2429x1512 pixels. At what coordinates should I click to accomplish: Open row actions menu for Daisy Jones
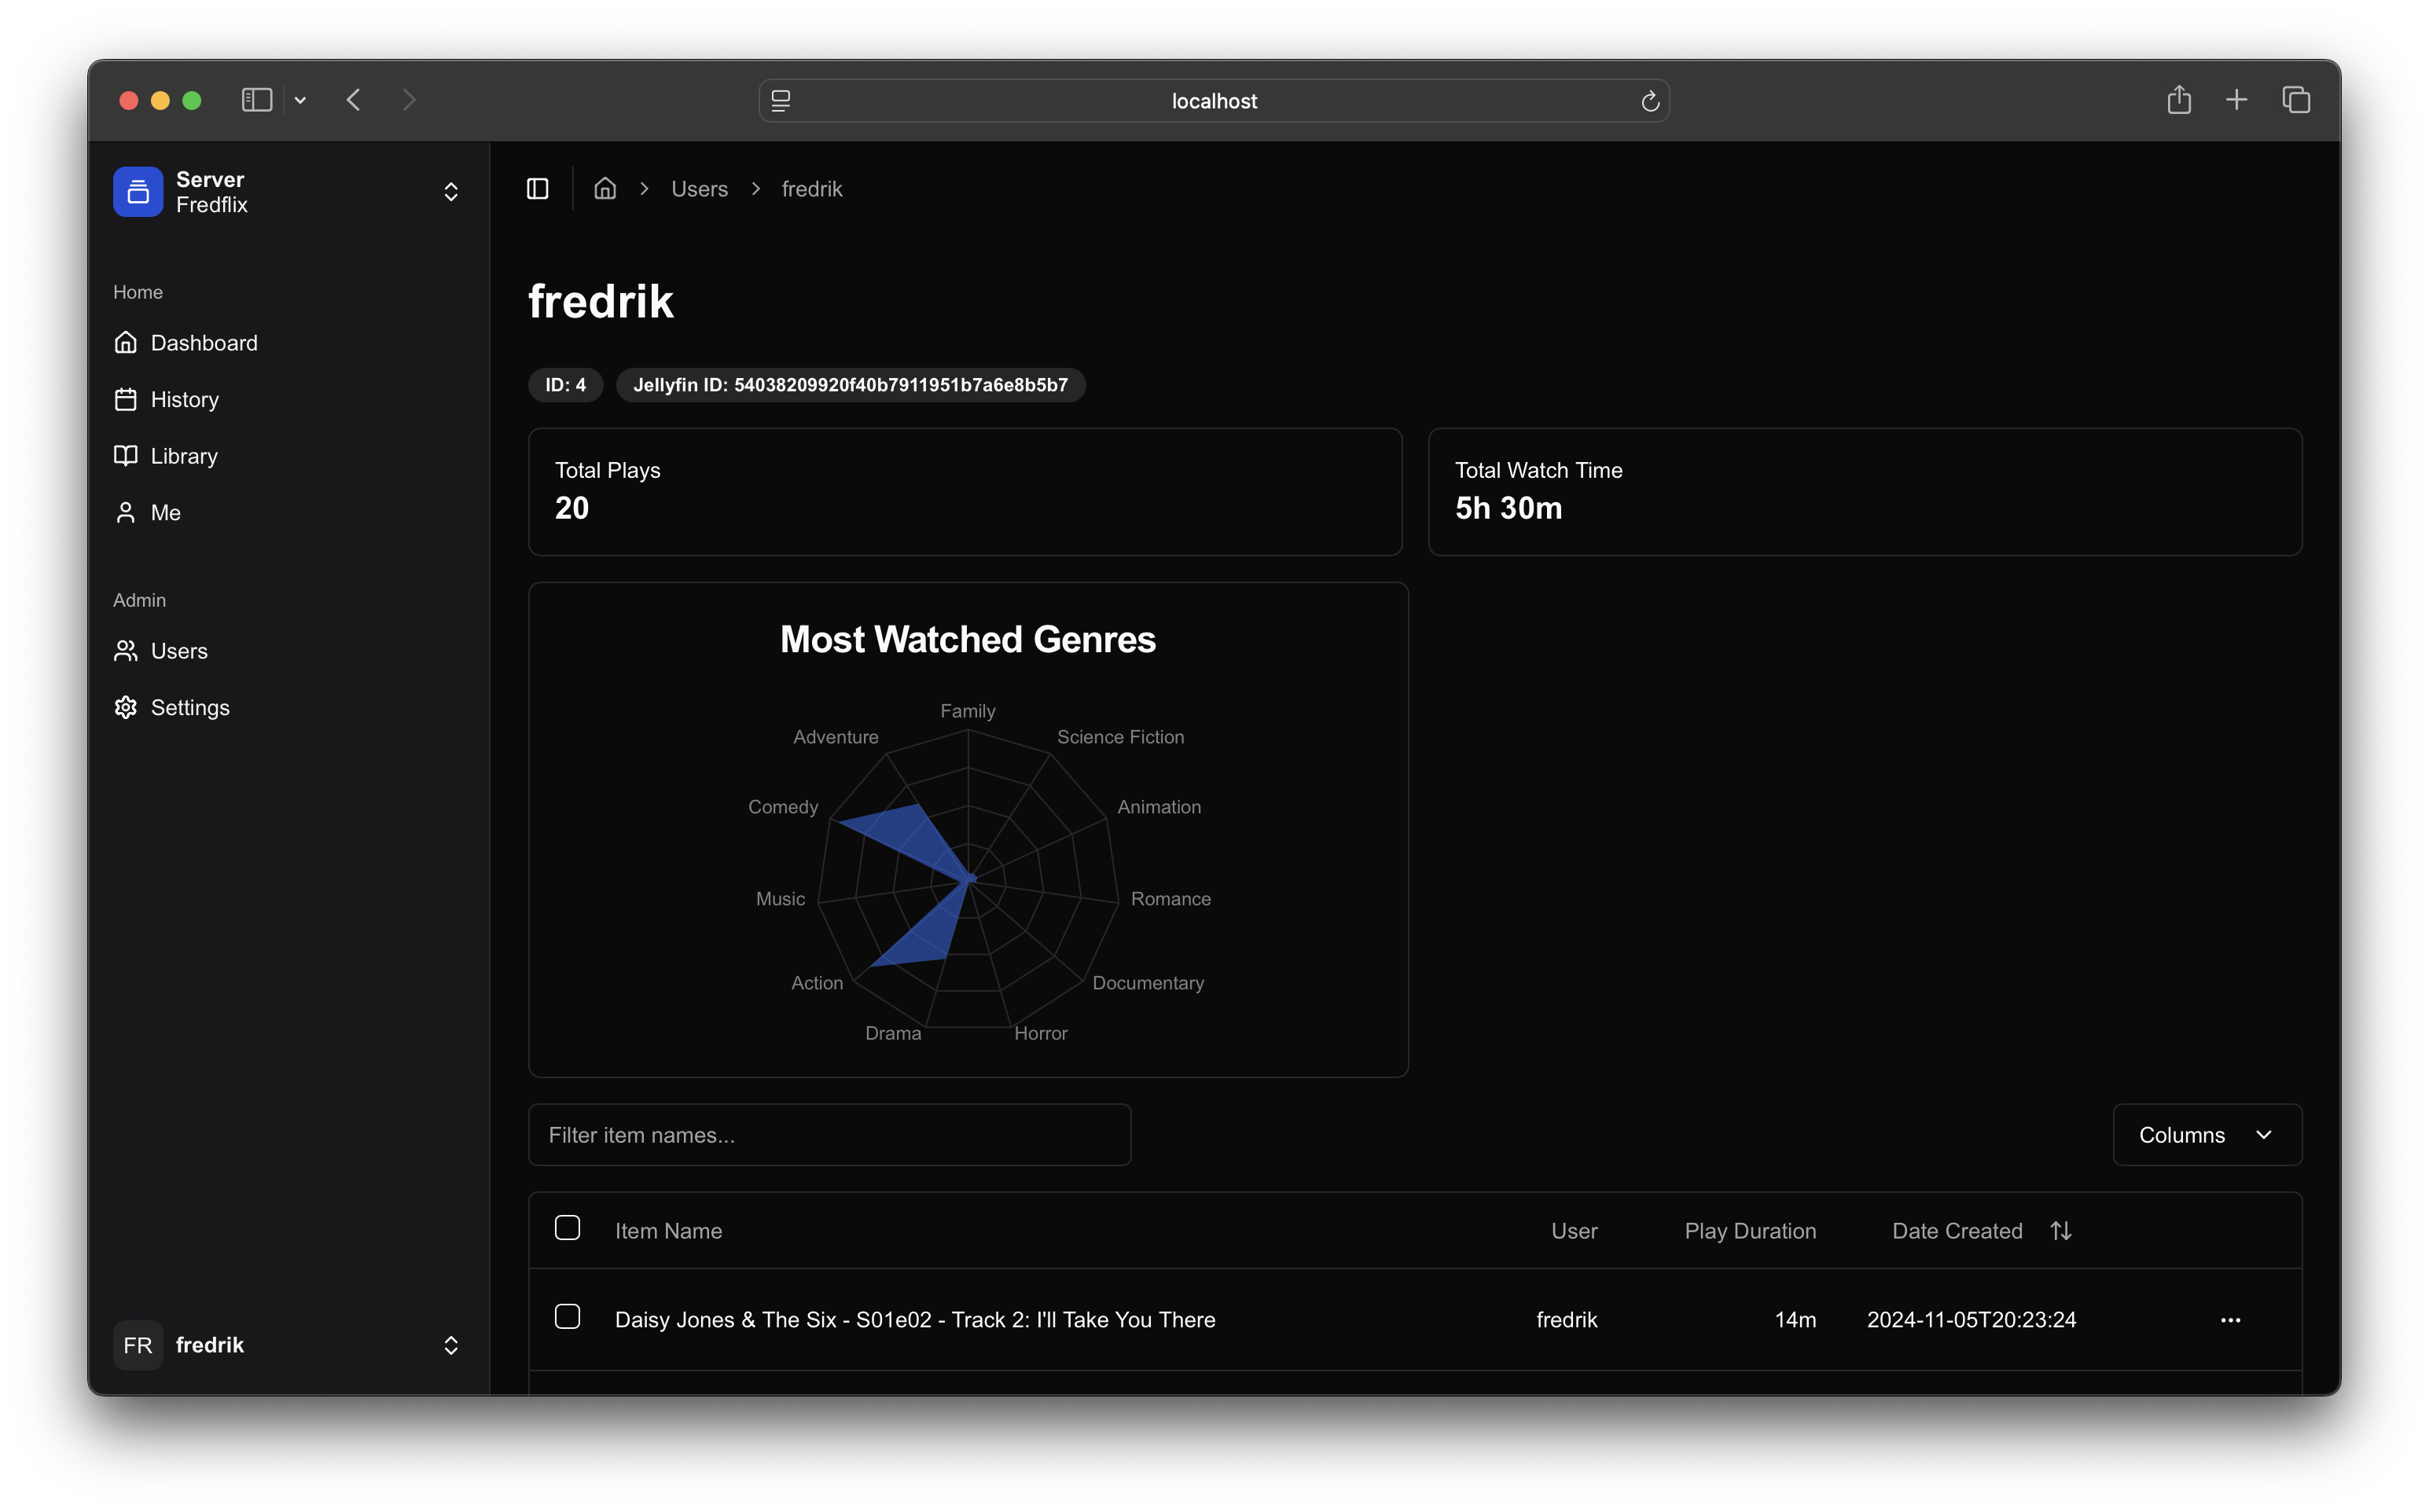click(x=2231, y=1320)
